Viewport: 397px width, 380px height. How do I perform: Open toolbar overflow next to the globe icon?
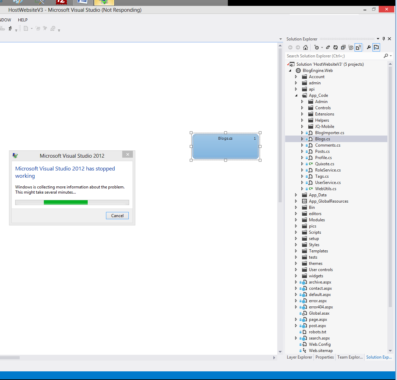(x=59, y=30)
